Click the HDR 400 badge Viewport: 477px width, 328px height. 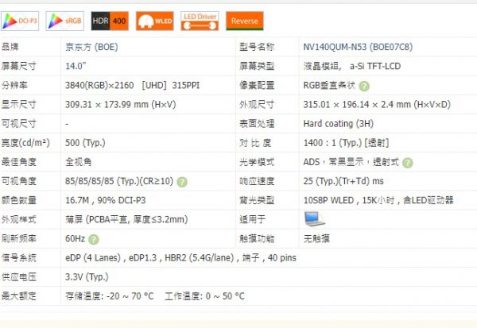point(110,21)
